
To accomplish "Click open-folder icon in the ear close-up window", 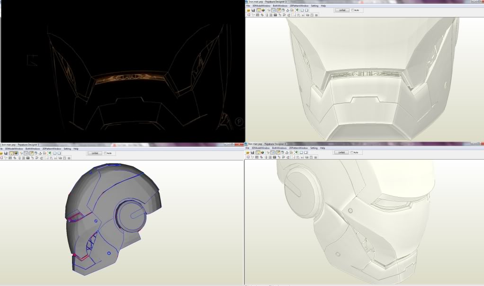I will (248, 152).
